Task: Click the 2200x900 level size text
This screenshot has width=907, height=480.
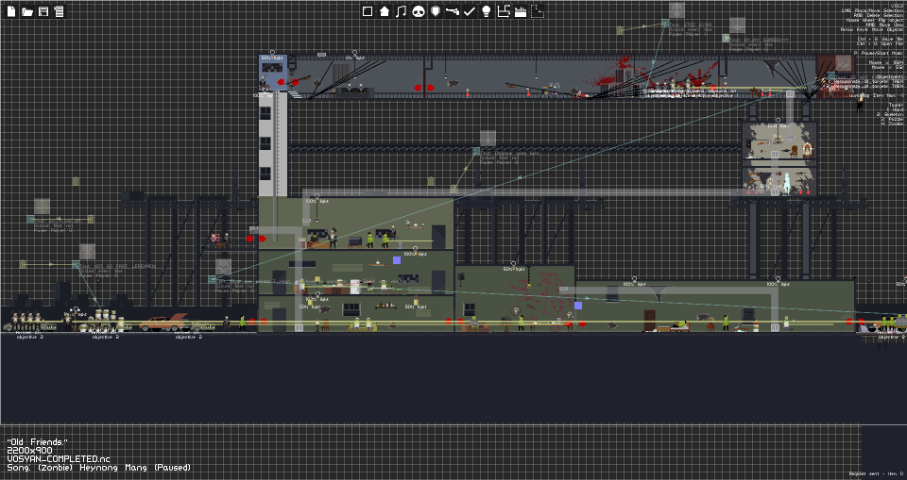Action: point(29,451)
